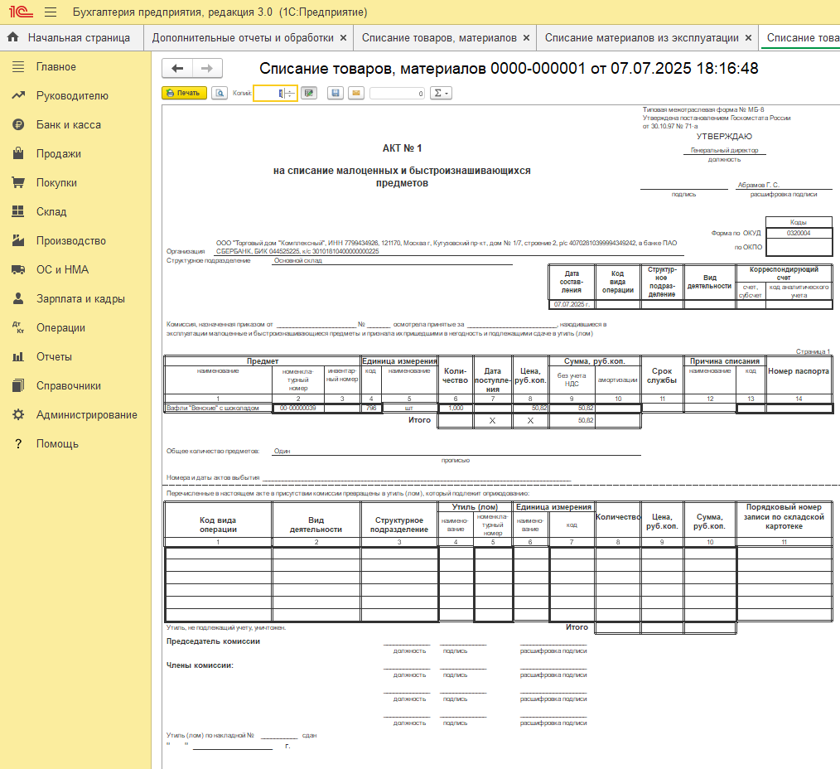The image size is (840, 769).
Task: Select the 'УТВЕРЖДАЮ' heading text
Action: pyautogui.click(x=724, y=137)
